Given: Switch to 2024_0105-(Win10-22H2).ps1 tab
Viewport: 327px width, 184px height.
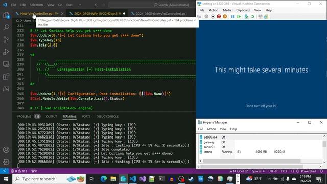Looking at the screenshot, I should (x=96, y=14).
